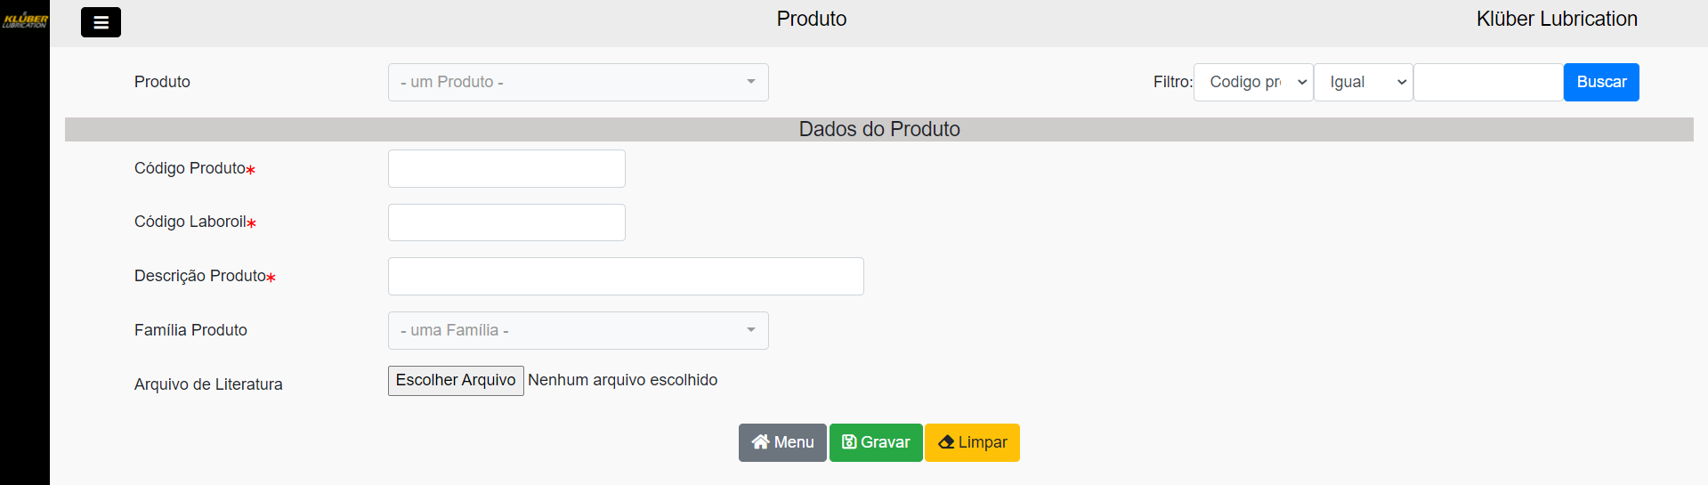Click the Dados do Produto section header
Viewport: 1708px width, 485px height.
click(x=879, y=129)
